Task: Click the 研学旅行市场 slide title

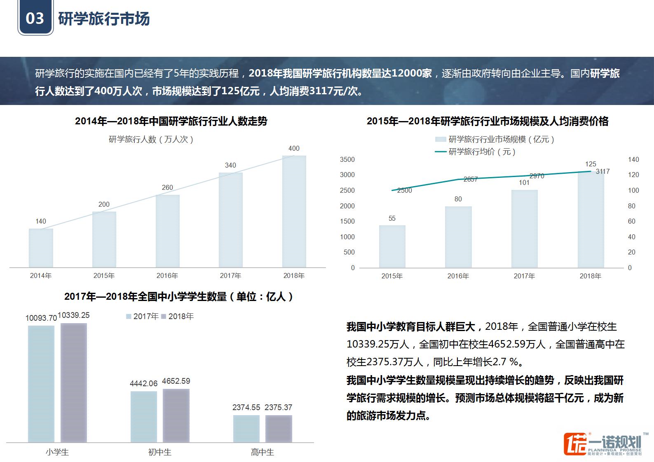Action: coord(104,19)
